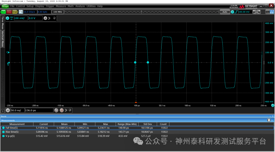This screenshot has height=152, width=275.
Task: Trigger a Single acquisition
Action: pyautogui.click(x=15, y=12)
